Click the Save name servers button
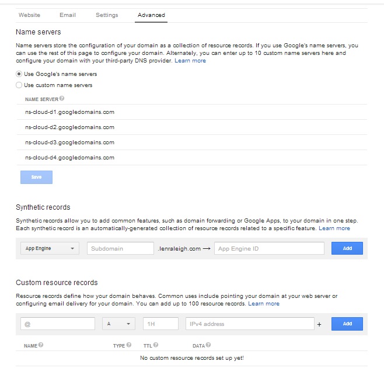Viewport: 384px width, 368px height. click(37, 177)
